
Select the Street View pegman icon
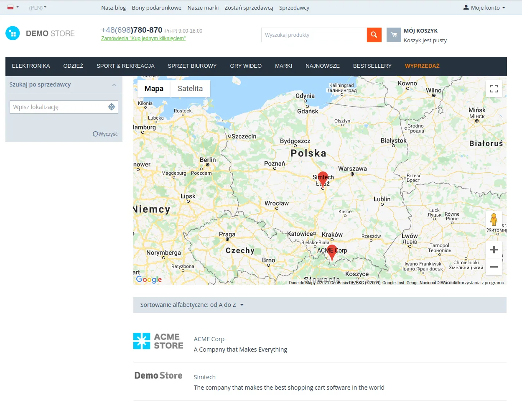(494, 219)
